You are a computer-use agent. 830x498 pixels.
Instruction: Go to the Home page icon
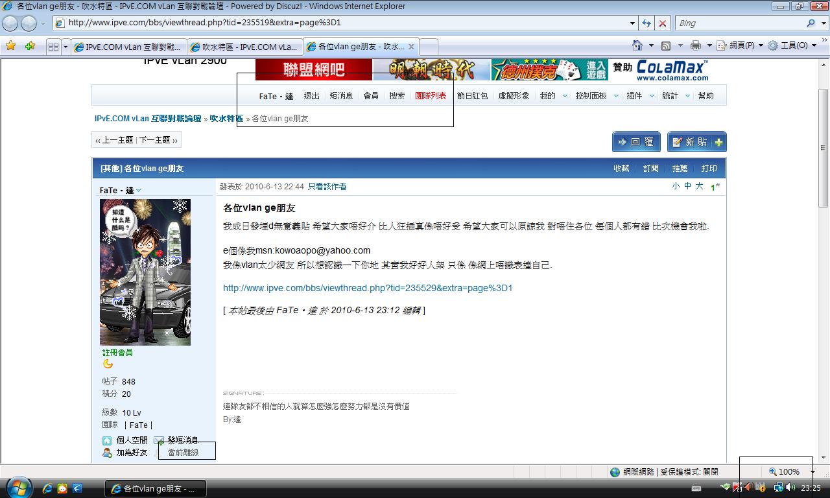click(x=637, y=45)
